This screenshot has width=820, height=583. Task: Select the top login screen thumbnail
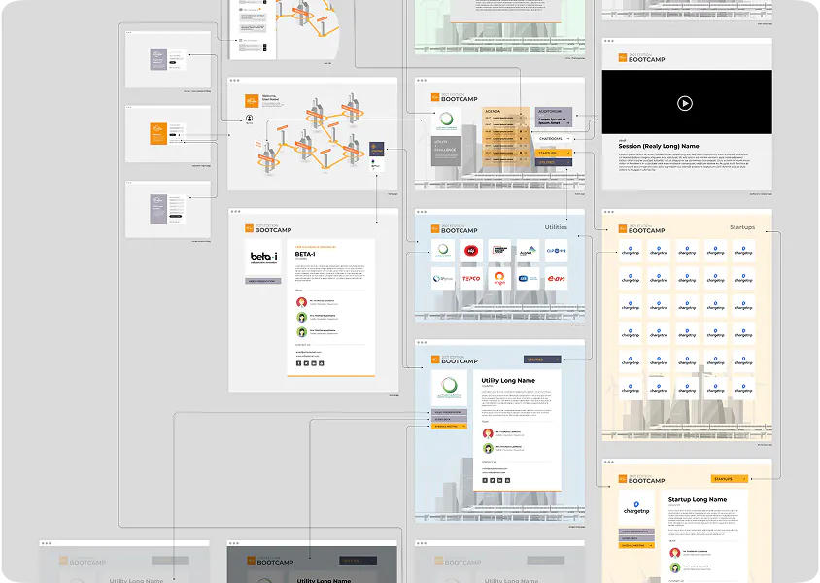168,59
